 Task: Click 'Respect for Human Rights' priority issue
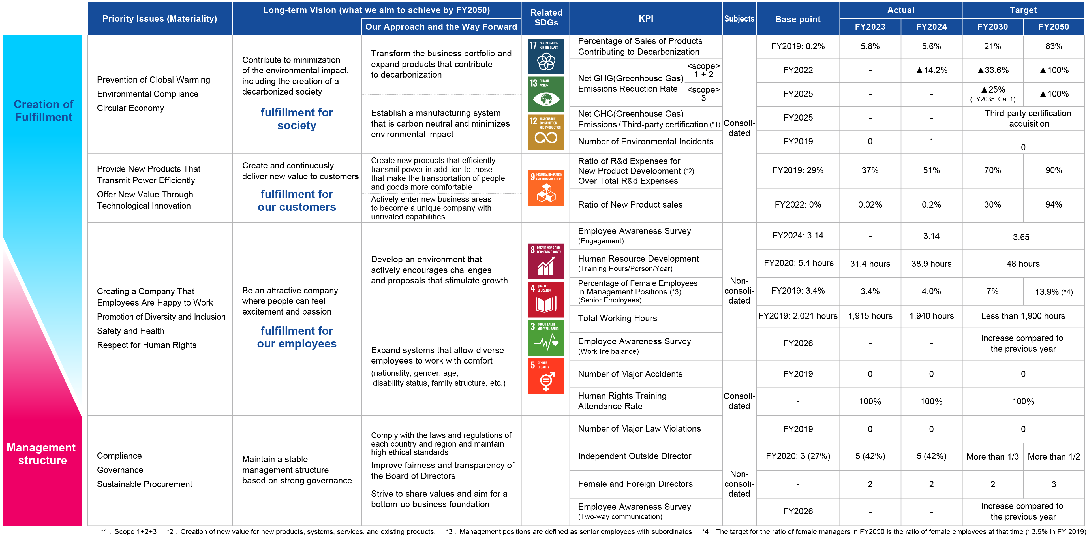146,345
